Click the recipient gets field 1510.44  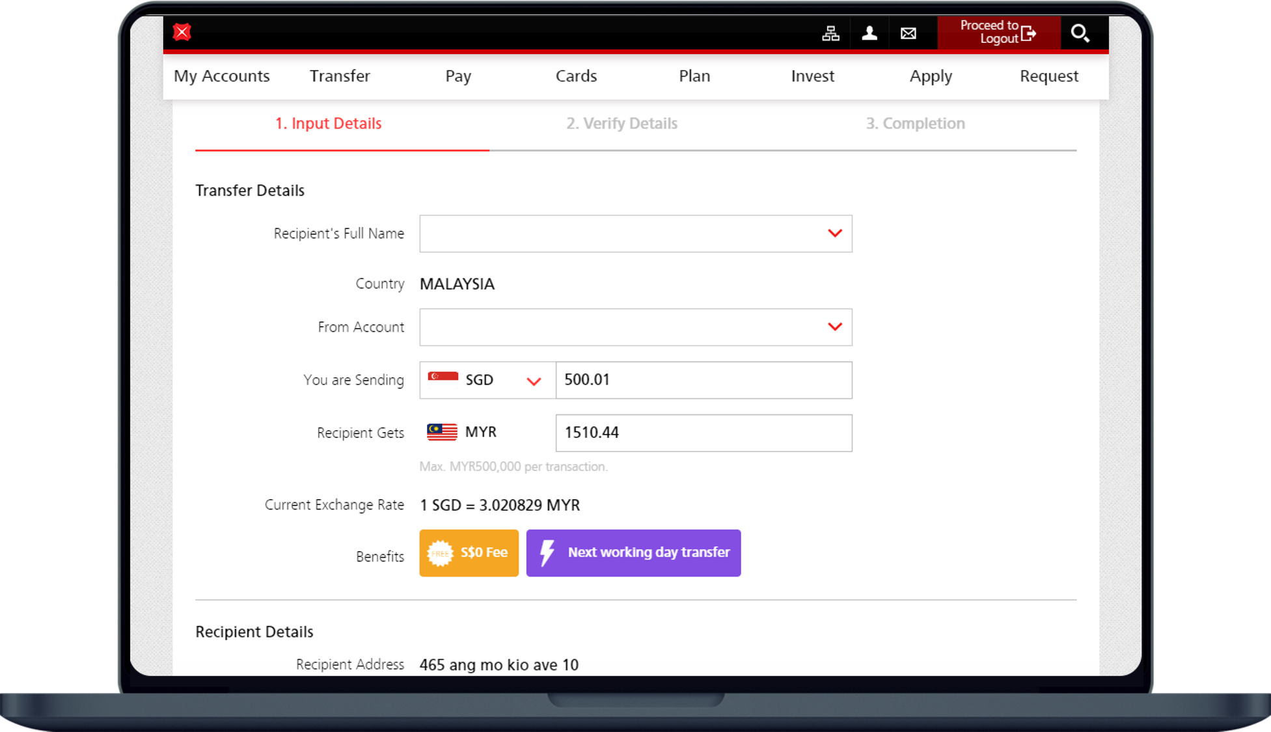coord(703,433)
